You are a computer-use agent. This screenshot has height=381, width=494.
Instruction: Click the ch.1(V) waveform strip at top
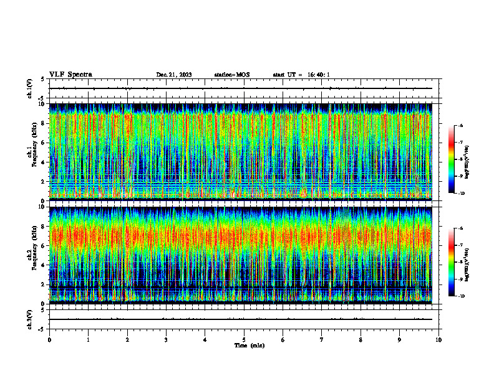[244, 88]
